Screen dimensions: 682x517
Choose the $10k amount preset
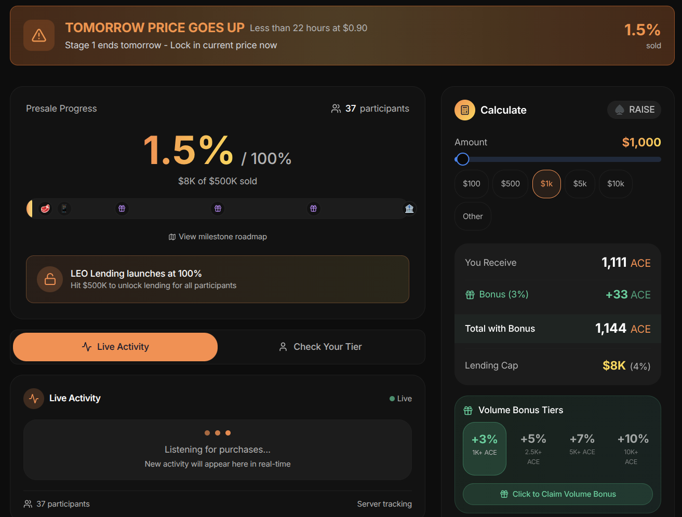click(x=616, y=184)
